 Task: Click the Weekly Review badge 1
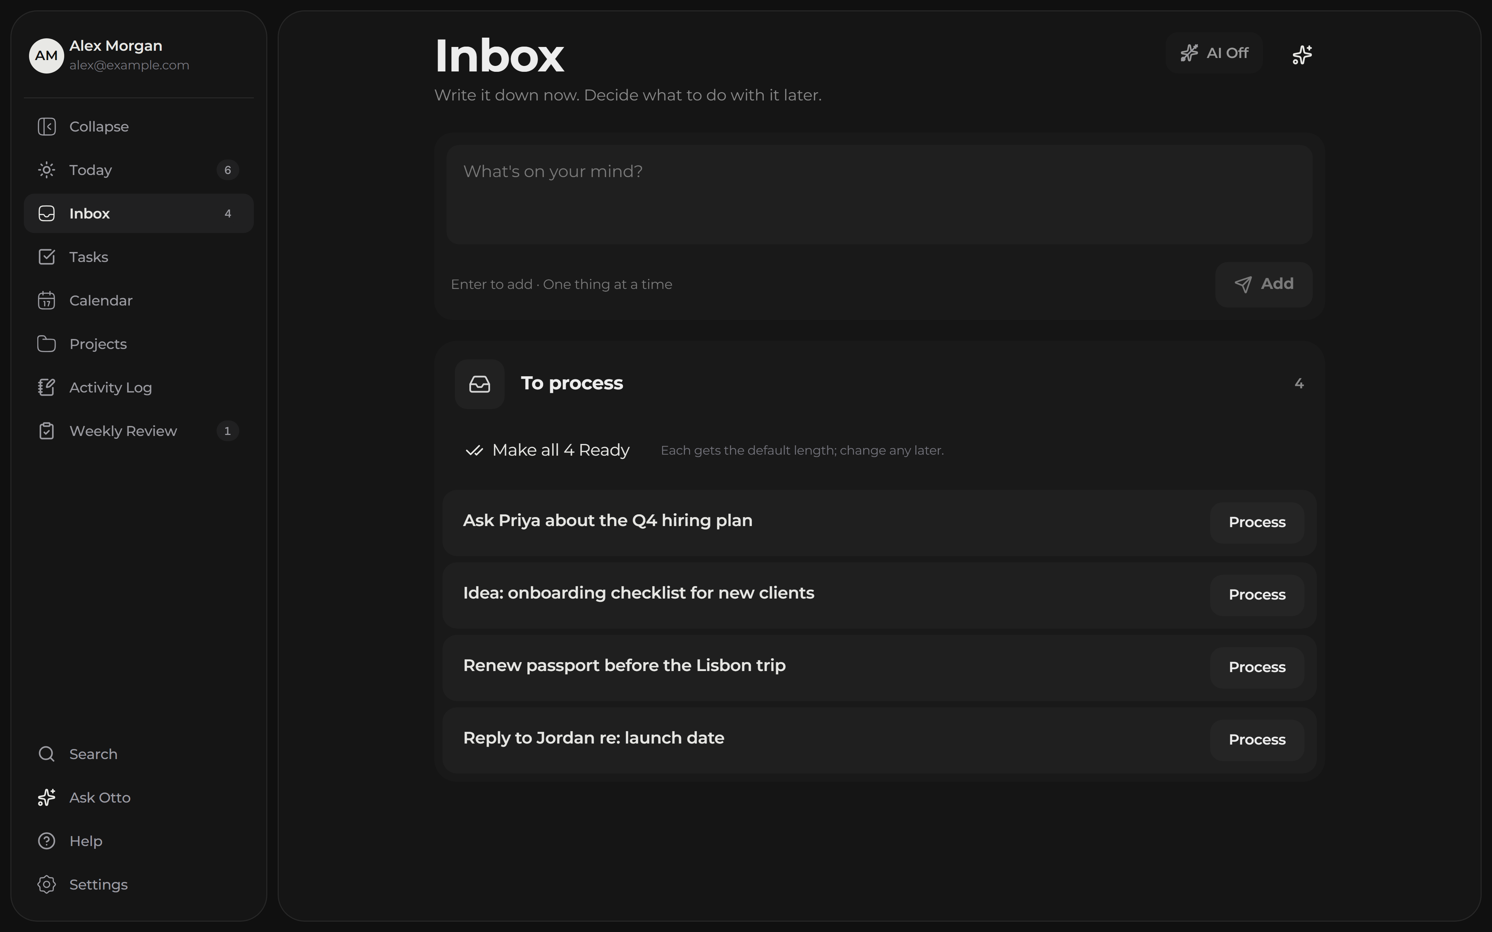[228, 431]
